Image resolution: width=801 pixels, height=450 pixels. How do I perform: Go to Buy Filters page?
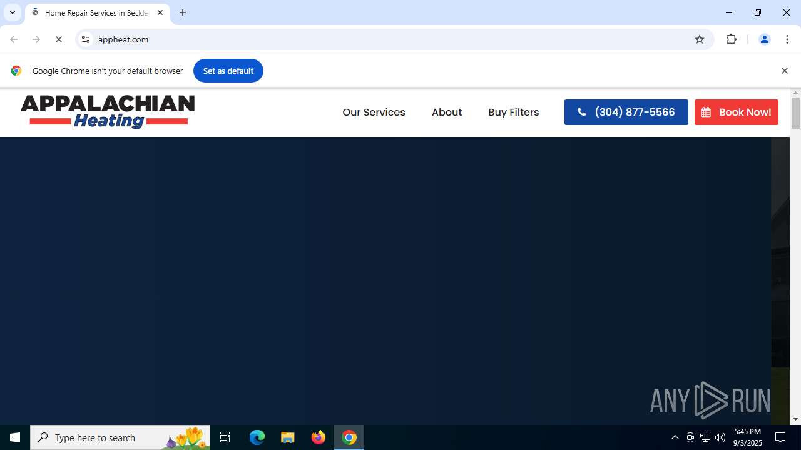tap(513, 112)
